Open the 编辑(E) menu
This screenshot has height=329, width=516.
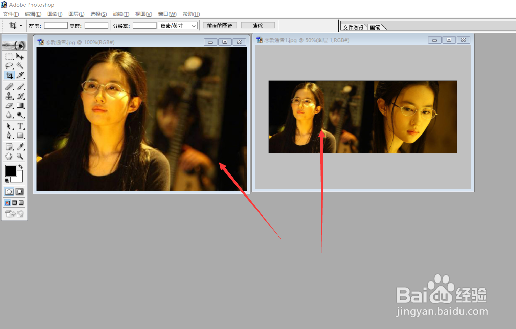point(33,14)
